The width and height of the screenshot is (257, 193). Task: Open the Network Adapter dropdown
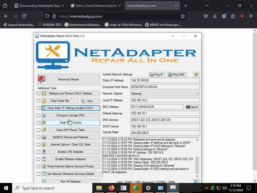point(165,94)
